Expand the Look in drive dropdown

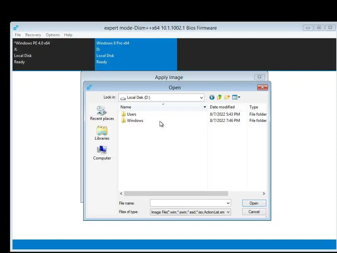201,98
